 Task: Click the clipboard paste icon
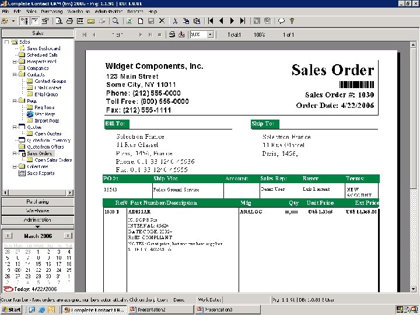(197, 21)
